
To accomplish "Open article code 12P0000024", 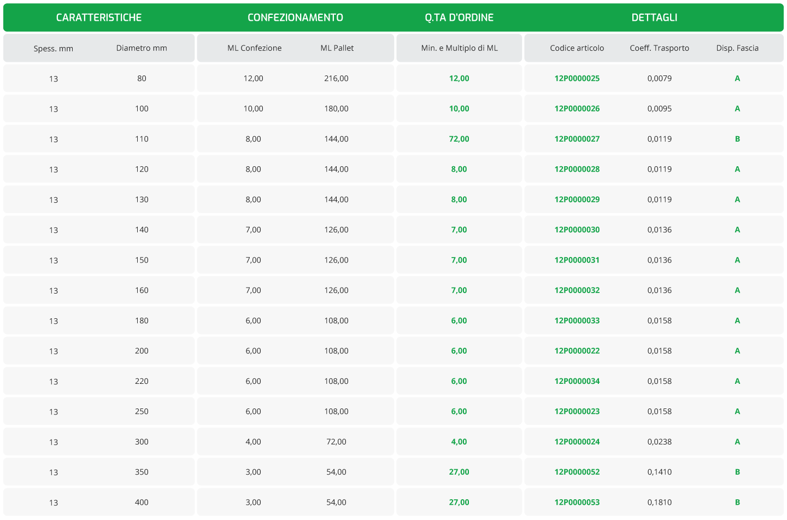I will pyautogui.click(x=577, y=442).
